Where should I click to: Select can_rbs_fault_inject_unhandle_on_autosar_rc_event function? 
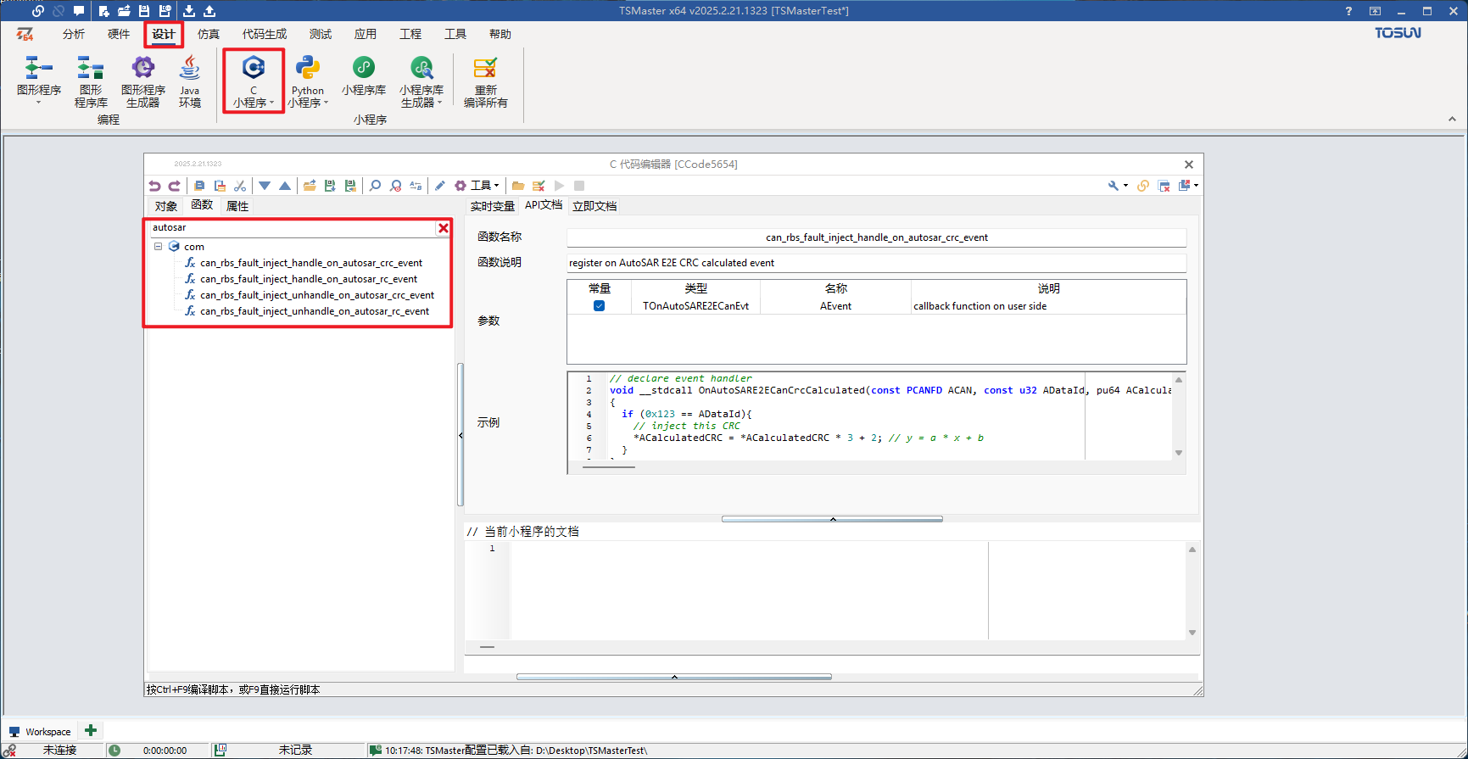pos(315,311)
